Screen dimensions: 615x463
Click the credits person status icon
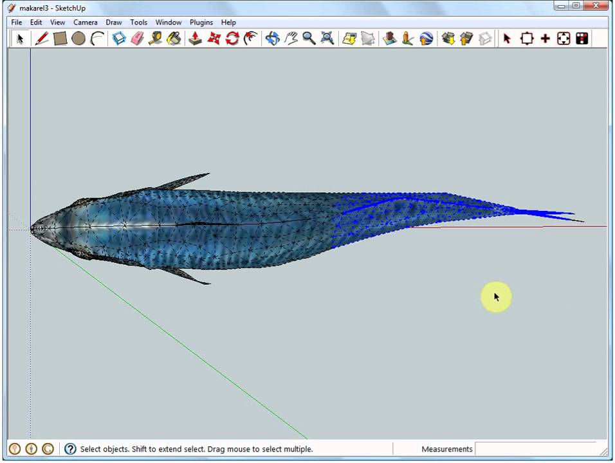tap(32, 448)
